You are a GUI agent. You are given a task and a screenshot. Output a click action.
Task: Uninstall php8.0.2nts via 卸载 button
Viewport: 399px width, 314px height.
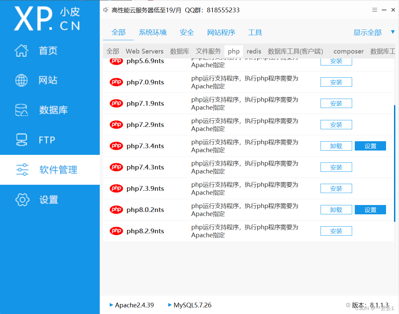336,209
